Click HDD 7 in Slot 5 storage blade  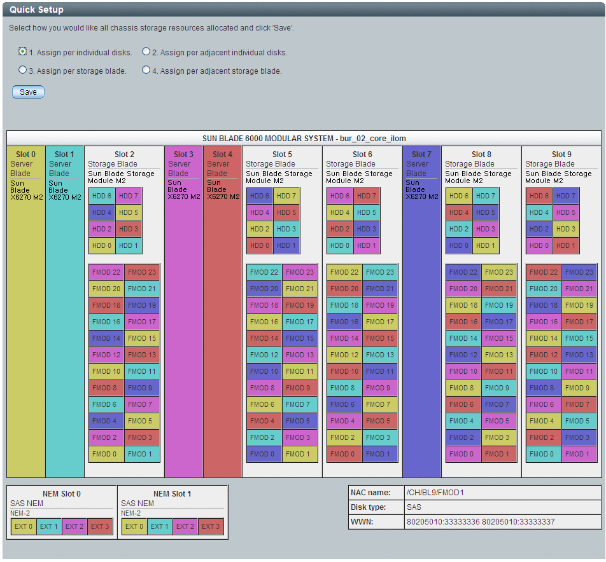point(286,196)
